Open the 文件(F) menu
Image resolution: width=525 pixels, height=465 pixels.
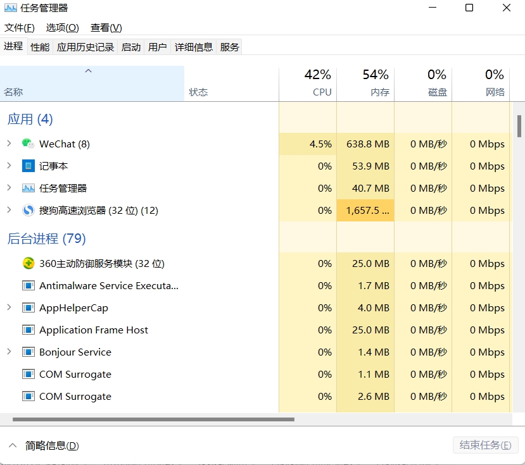click(x=19, y=27)
